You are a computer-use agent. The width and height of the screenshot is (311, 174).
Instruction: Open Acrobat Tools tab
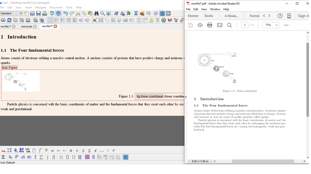pos(208,16)
